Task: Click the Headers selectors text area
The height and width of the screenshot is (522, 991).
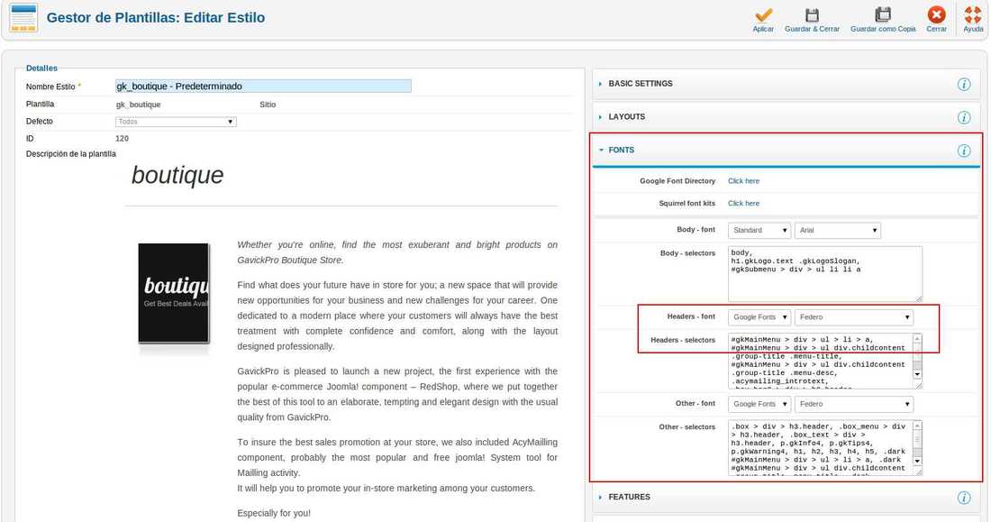Action: coord(820,361)
